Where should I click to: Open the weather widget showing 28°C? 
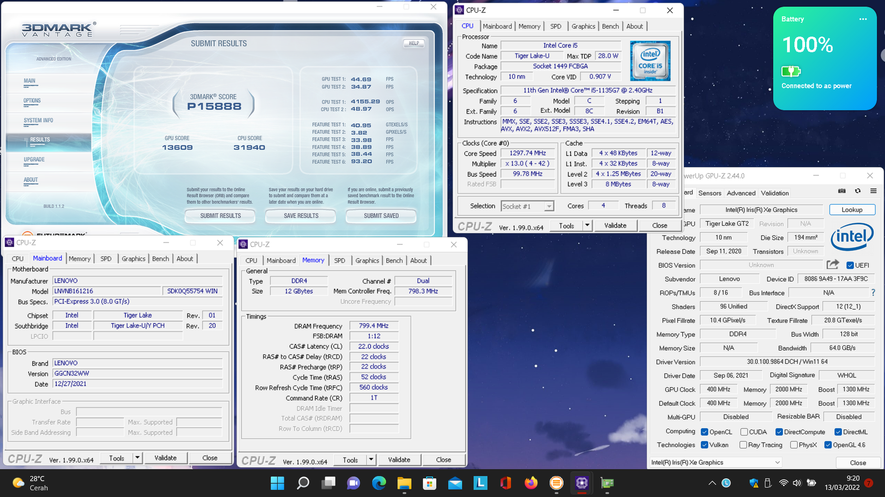click(30, 483)
